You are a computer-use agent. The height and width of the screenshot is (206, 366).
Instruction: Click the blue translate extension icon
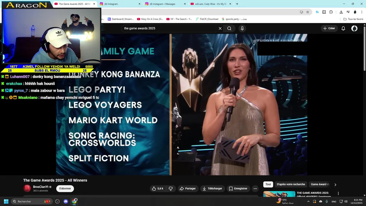click(317, 12)
